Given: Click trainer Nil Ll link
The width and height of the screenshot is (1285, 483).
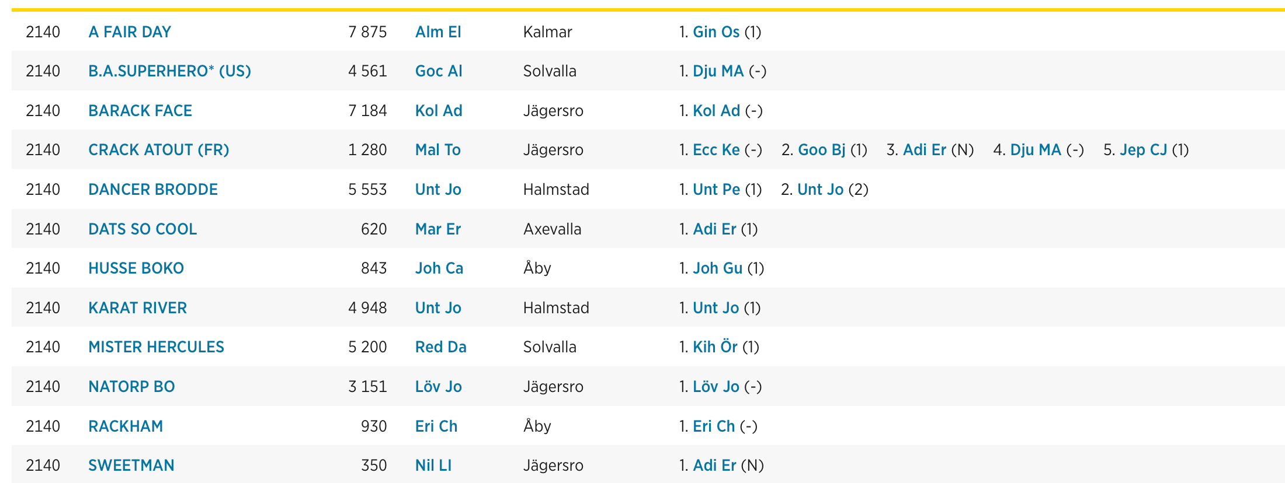Looking at the screenshot, I should 433,466.
